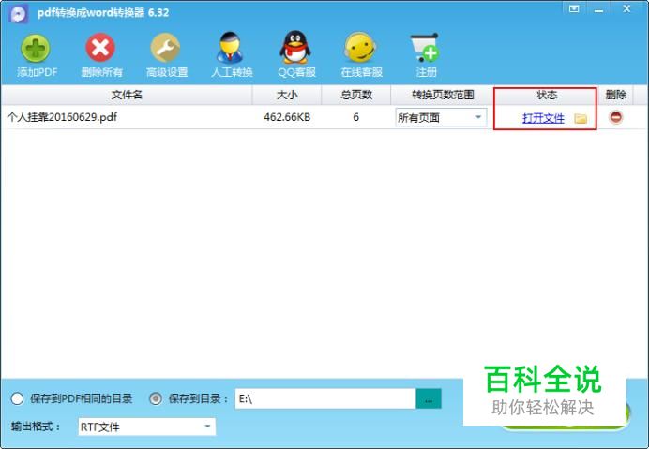Click the 462.66KB size cell
The image size is (649, 449).
point(287,117)
